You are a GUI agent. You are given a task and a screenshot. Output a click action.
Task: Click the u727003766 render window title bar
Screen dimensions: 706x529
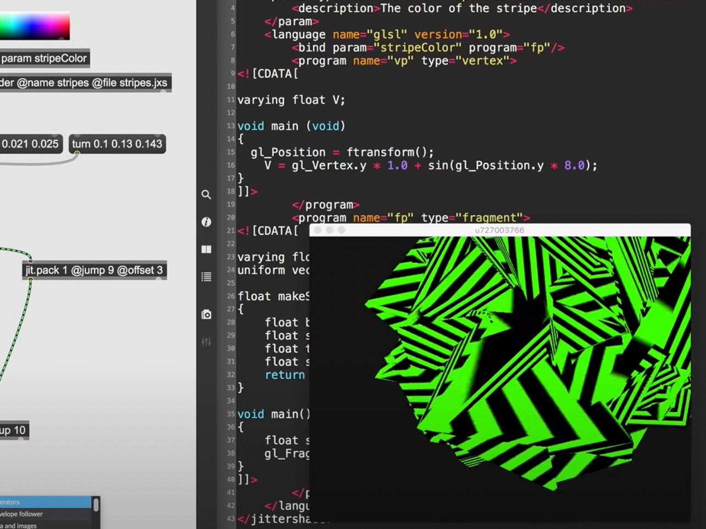499,230
